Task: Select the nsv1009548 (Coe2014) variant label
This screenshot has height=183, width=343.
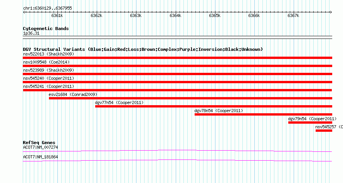Action: 46,62
